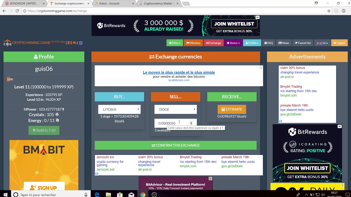Open the Windows Start menu
The image size is (351, 197).
(5, 195)
